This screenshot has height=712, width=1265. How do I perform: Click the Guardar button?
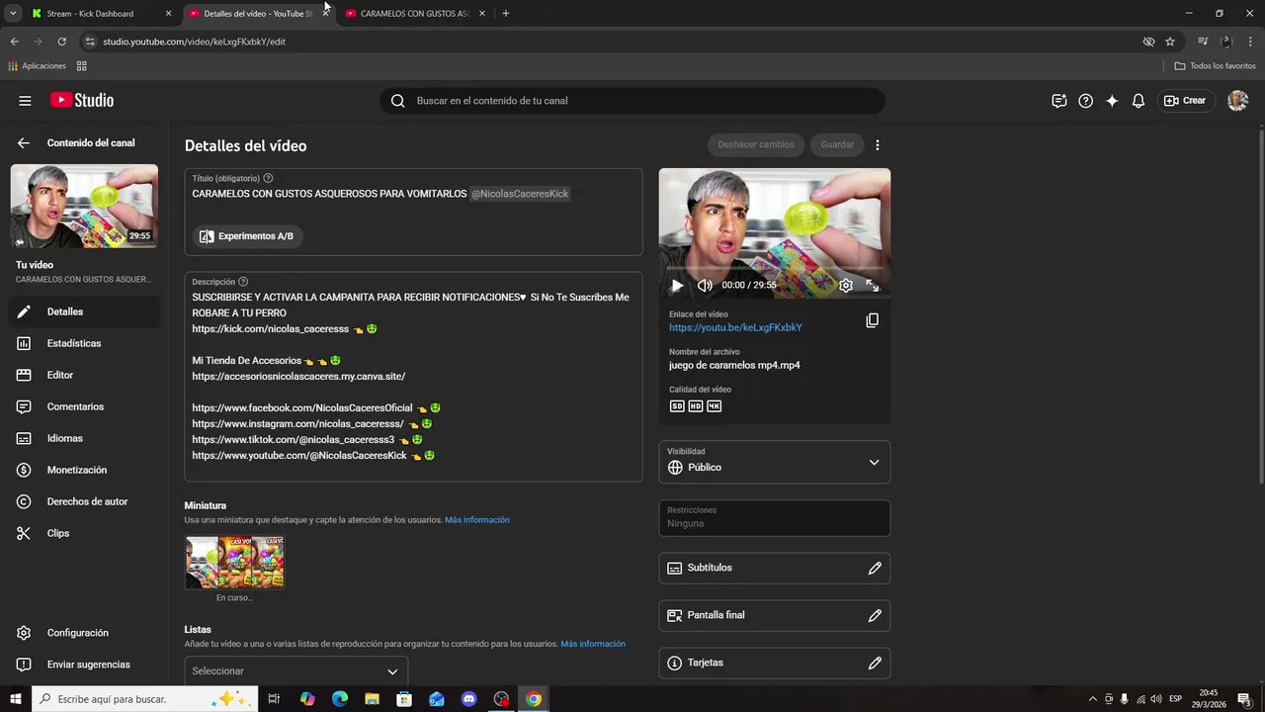tap(837, 145)
